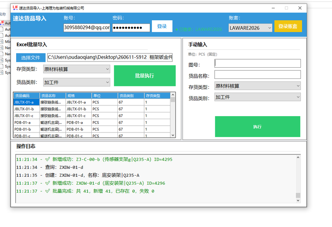Sort by 货品编码 column header
Viewport: 332px width, 227px height.
coord(27,96)
